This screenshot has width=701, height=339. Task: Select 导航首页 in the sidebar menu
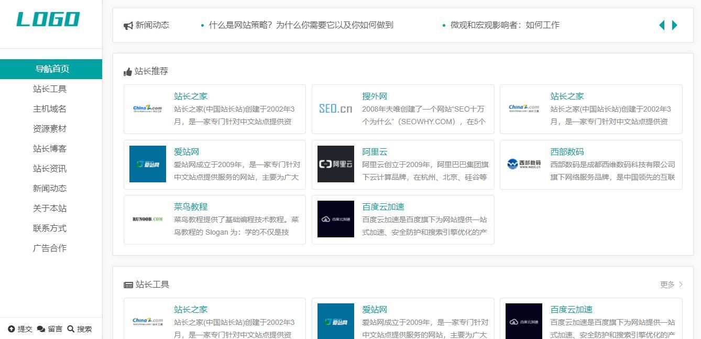tap(51, 69)
